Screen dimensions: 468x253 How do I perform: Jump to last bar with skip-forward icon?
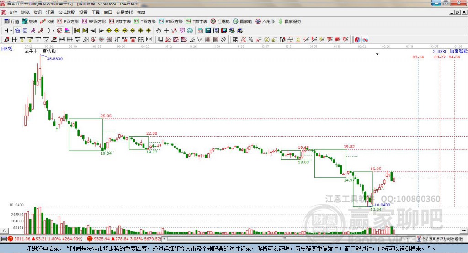pos(85,31)
